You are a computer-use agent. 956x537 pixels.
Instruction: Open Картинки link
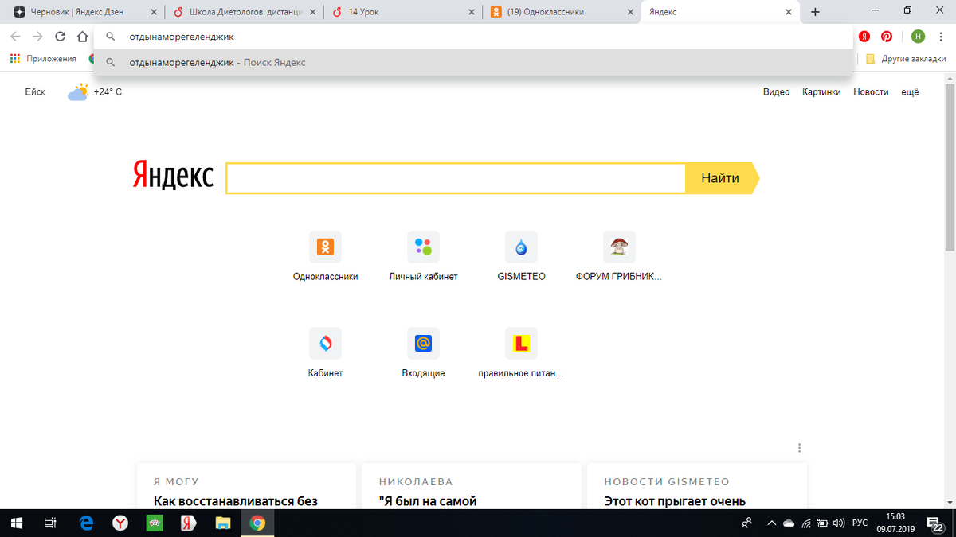[821, 92]
